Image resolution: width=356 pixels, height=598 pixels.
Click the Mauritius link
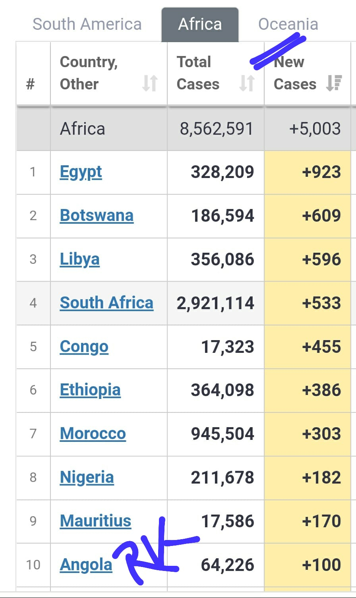tap(95, 521)
